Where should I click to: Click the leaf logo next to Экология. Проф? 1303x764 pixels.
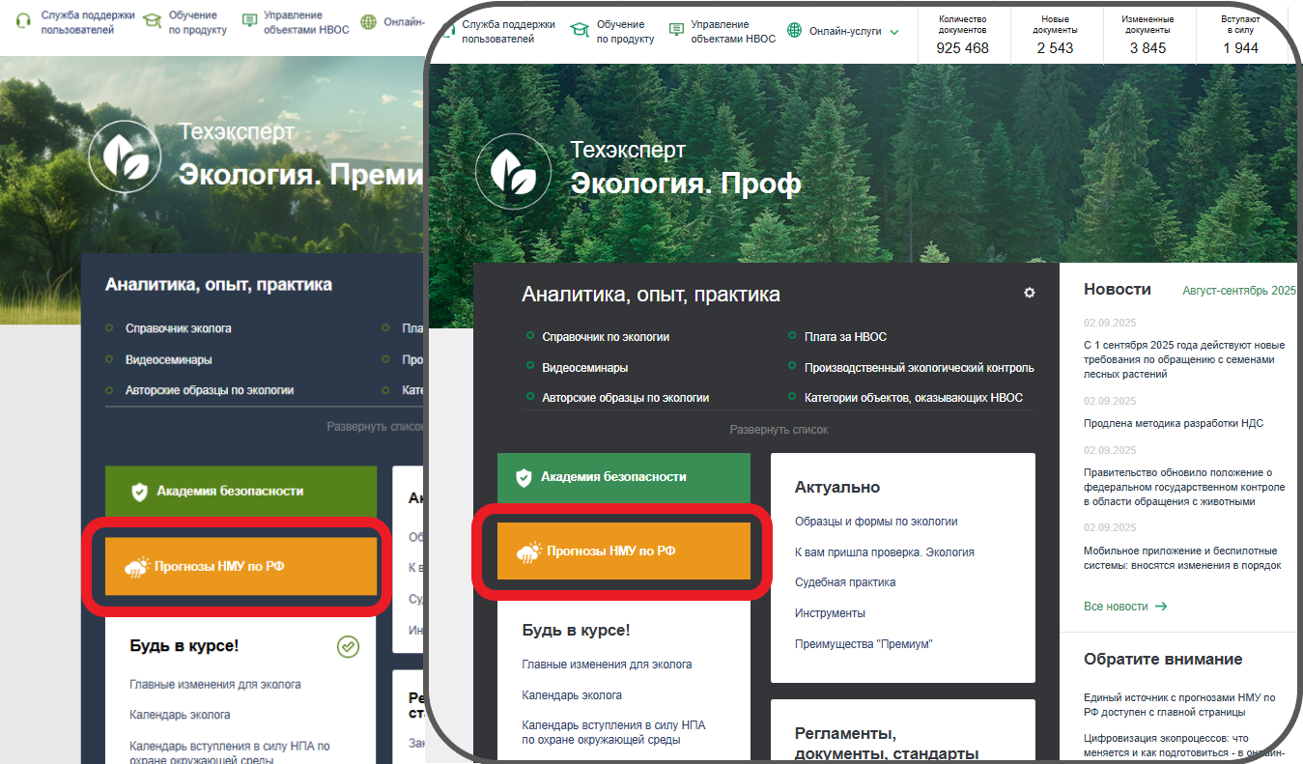click(x=512, y=171)
